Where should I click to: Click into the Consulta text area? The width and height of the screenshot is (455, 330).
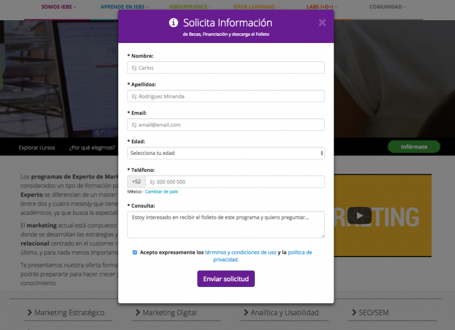226,225
